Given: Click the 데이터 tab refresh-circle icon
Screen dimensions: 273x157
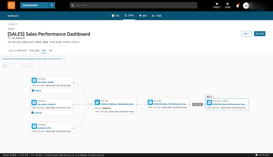Looking at the screenshot, I should pyautogui.click(x=126, y=15).
